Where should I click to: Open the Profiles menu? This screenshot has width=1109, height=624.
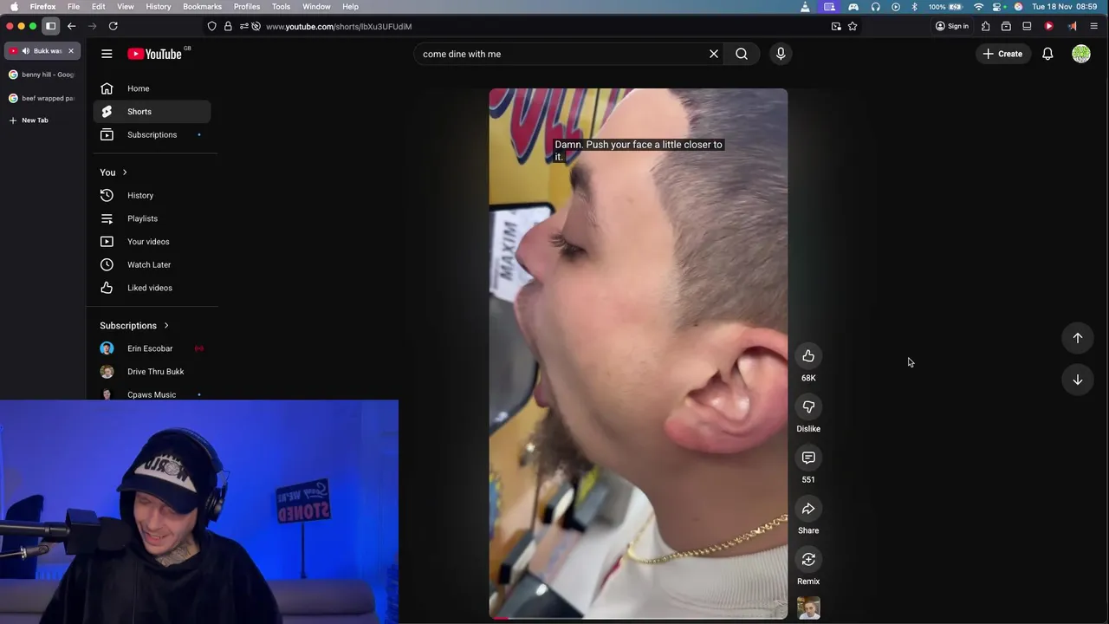[x=247, y=6]
